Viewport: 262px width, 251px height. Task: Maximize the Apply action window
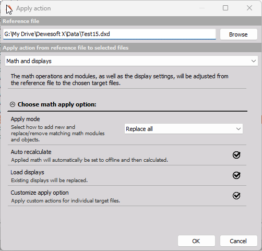point(225,8)
